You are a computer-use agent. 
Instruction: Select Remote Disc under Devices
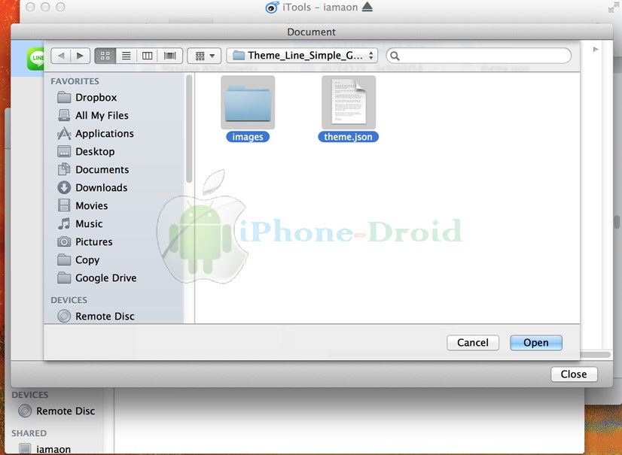tap(105, 316)
